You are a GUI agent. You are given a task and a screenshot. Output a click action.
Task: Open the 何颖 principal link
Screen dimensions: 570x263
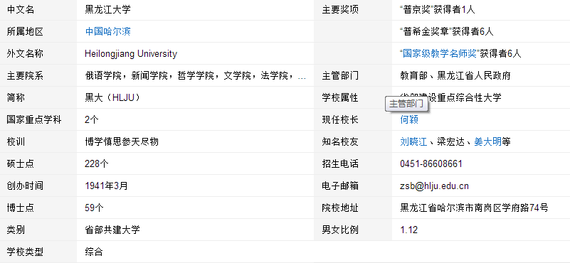(409, 119)
